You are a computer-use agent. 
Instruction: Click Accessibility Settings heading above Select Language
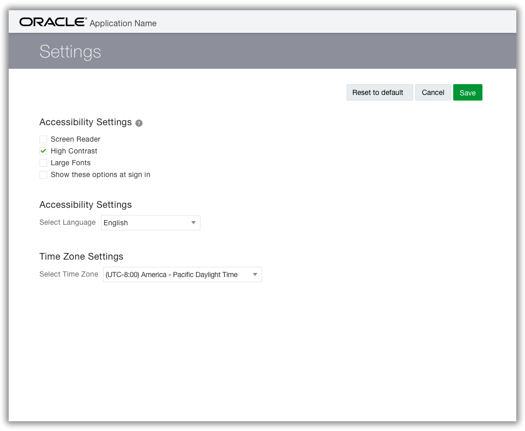(86, 205)
